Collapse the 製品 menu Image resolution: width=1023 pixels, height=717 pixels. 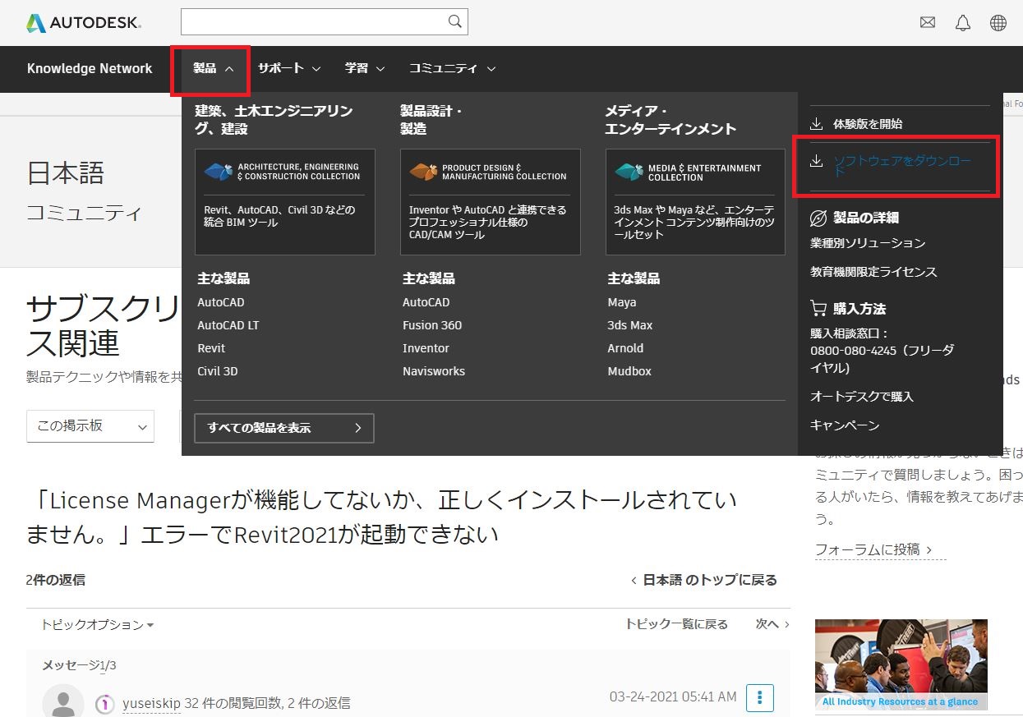pos(214,68)
